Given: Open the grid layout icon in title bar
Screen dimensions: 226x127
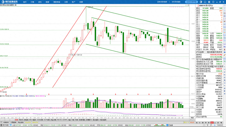Looking at the screenshot, I should pos(209,2).
